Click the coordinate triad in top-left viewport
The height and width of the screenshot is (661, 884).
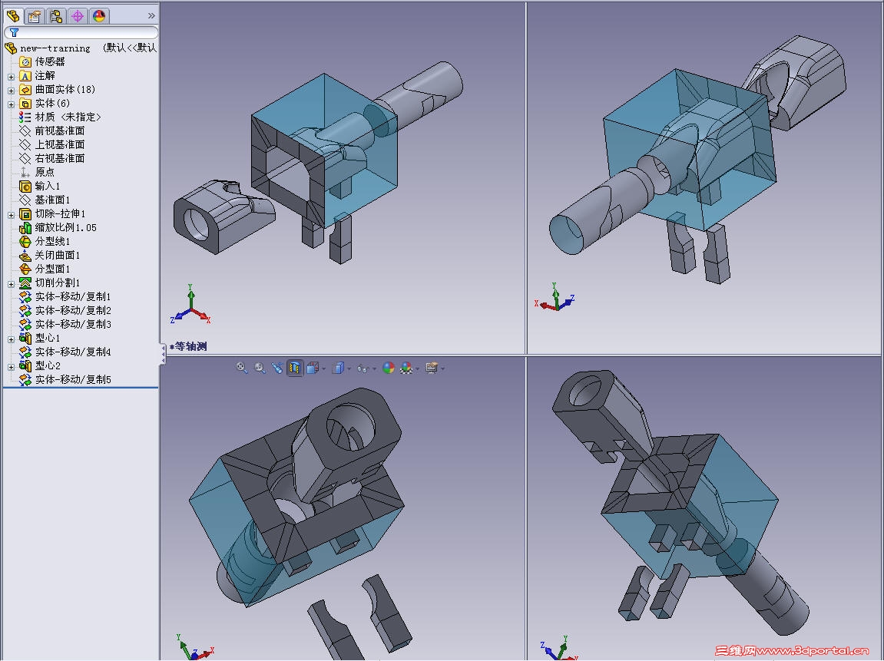click(x=190, y=305)
